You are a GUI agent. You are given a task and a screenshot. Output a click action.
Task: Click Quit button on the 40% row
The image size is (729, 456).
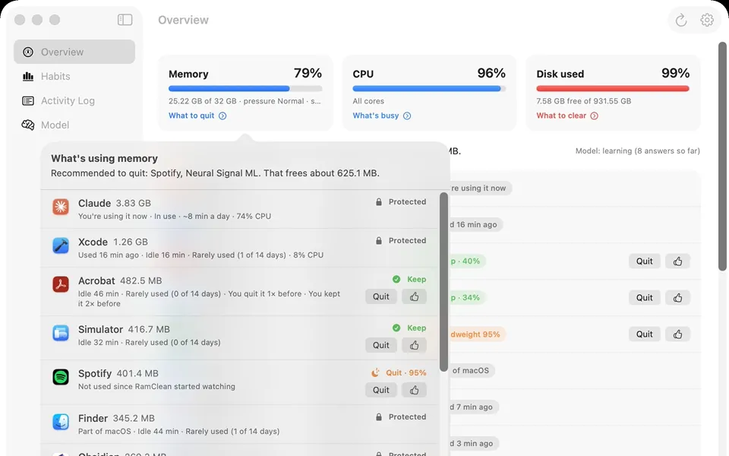click(x=645, y=261)
